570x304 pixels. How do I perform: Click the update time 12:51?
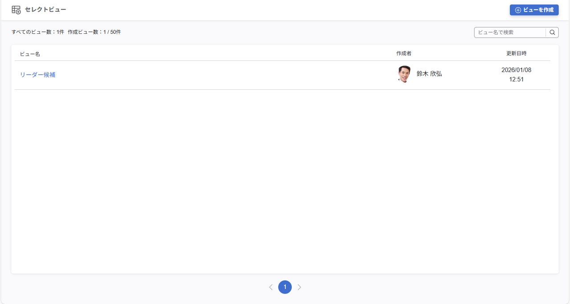(516, 80)
